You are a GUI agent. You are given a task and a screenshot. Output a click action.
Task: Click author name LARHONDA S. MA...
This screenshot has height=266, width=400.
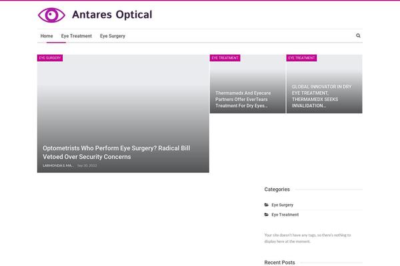[58, 166]
